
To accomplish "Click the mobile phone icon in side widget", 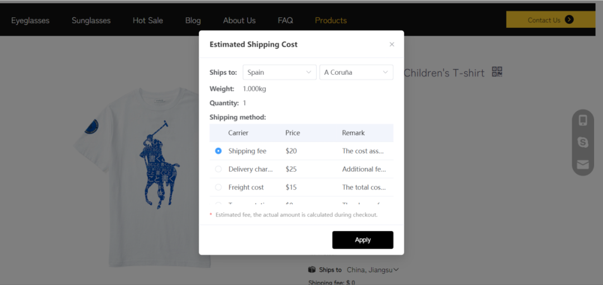I will click(x=583, y=120).
